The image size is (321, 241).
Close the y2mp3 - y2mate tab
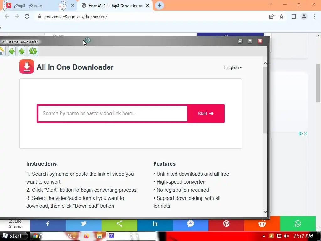(x=73, y=6)
